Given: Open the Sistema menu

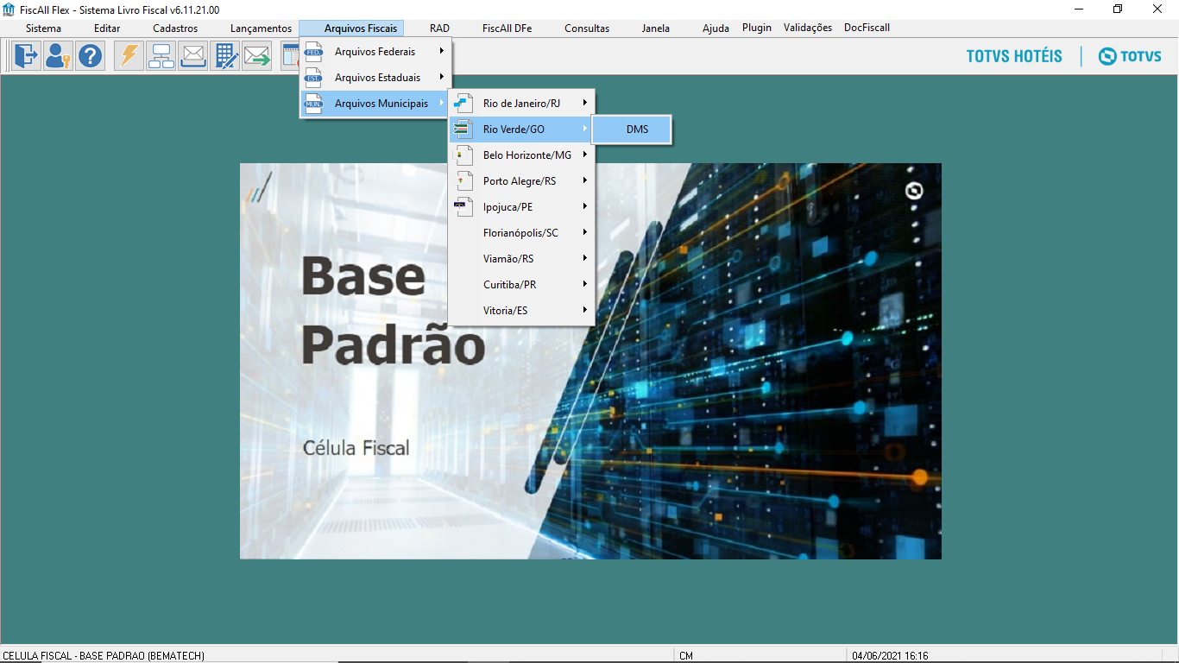Looking at the screenshot, I should (x=43, y=28).
